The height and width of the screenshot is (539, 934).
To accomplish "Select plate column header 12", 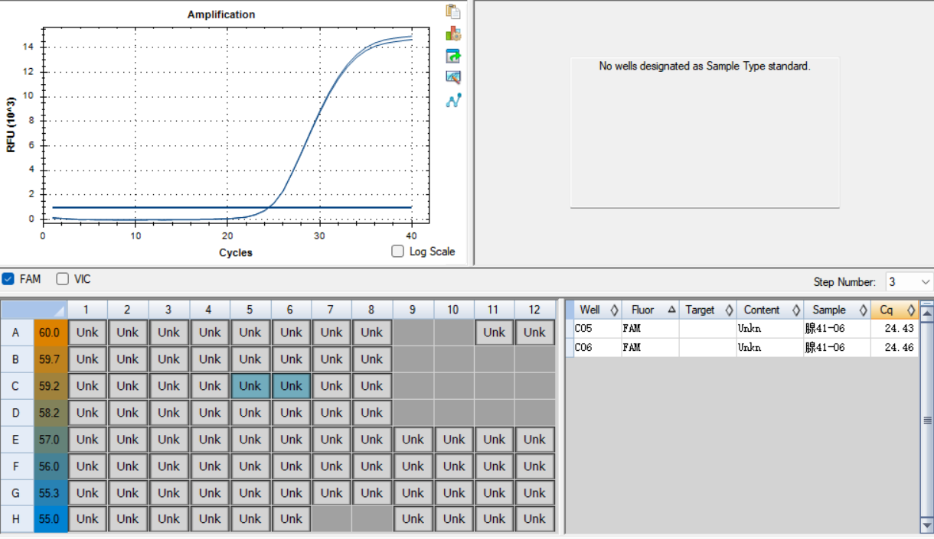I will pos(535,310).
